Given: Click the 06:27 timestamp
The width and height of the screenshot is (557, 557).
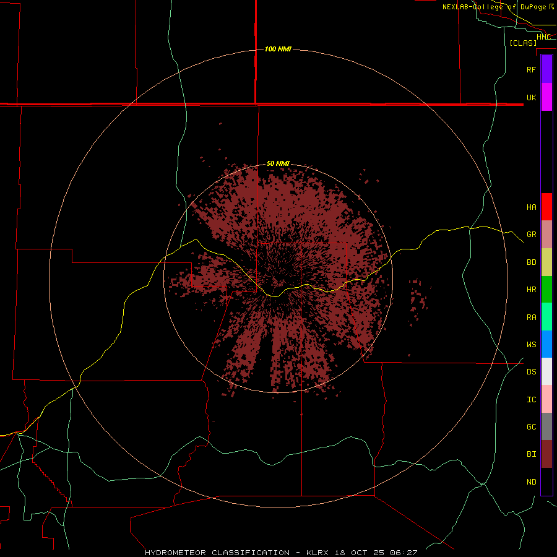Looking at the screenshot, I should coord(403,553).
